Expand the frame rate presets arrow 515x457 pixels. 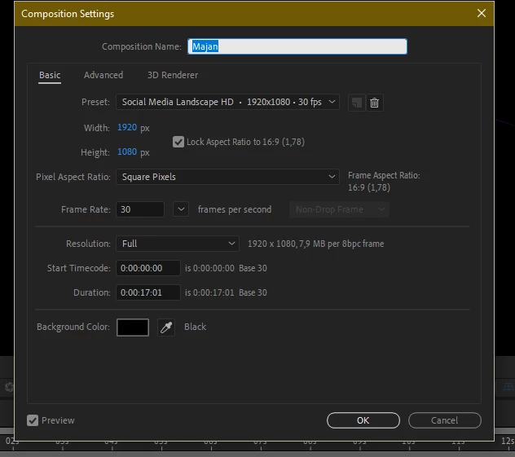click(x=181, y=209)
